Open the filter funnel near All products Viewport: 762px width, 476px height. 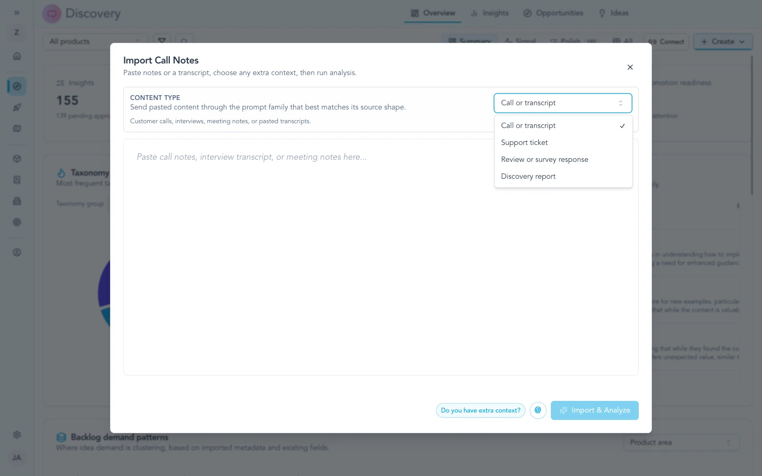coord(162,41)
